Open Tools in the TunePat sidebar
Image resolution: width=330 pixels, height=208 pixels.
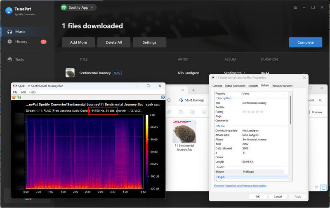click(x=19, y=59)
